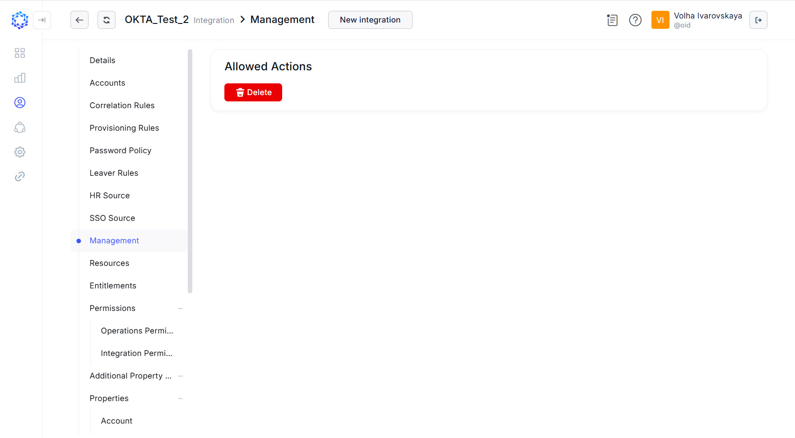This screenshot has width=795, height=438.
Task: Open the integrations share icon in sidebar
Action: pyautogui.click(x=19, y=128)
